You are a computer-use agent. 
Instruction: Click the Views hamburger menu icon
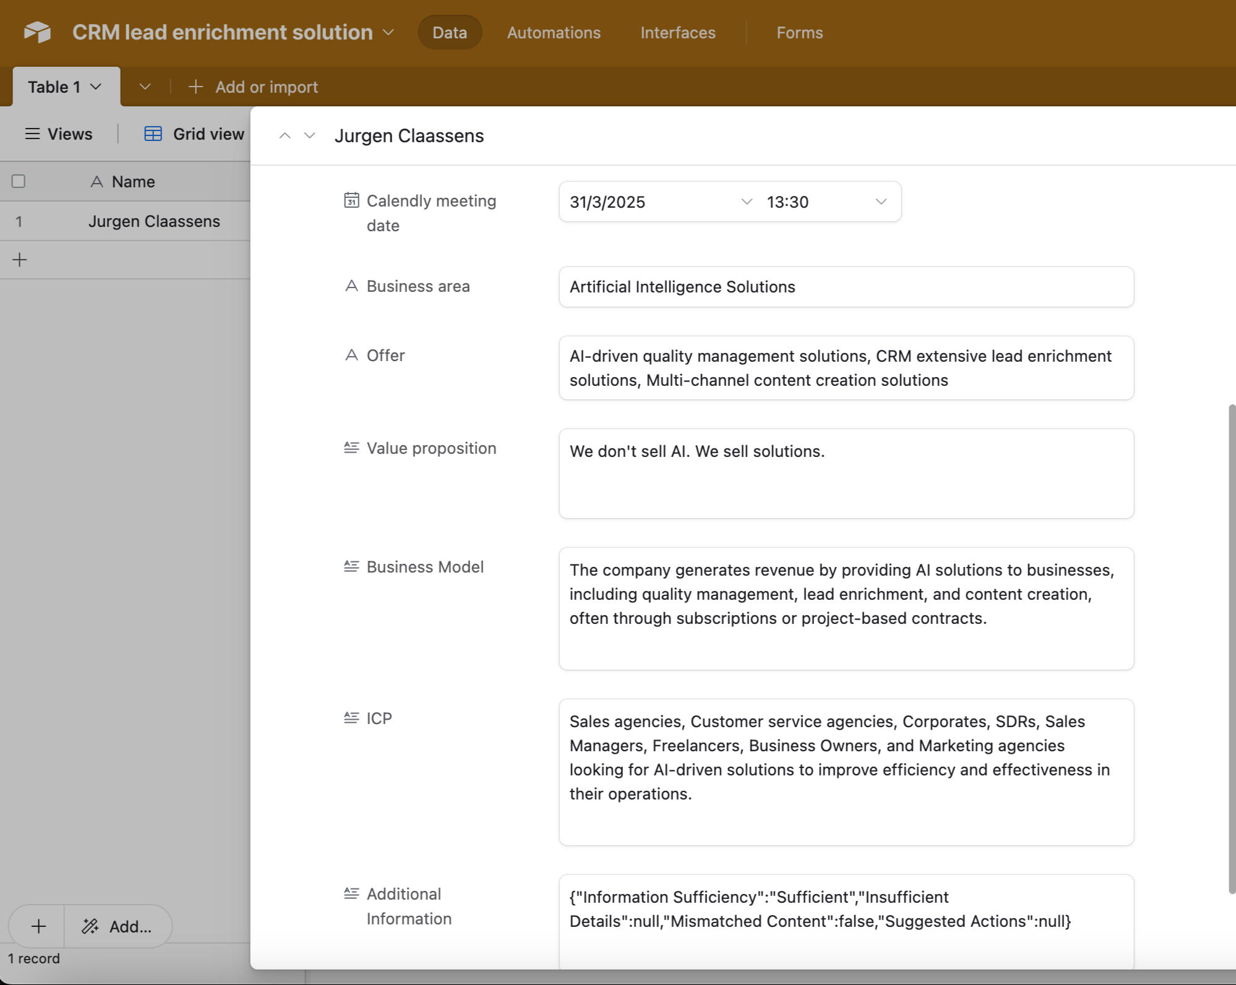(x=32, y=134)
